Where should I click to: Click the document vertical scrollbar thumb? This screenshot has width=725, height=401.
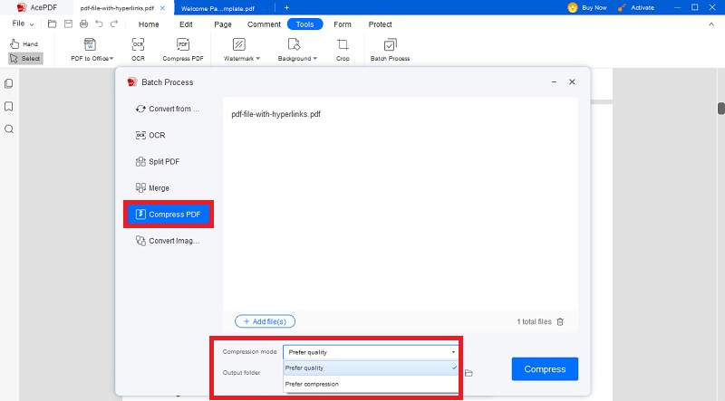coord(720,108)
